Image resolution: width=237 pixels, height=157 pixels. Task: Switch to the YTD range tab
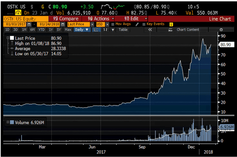42,30
